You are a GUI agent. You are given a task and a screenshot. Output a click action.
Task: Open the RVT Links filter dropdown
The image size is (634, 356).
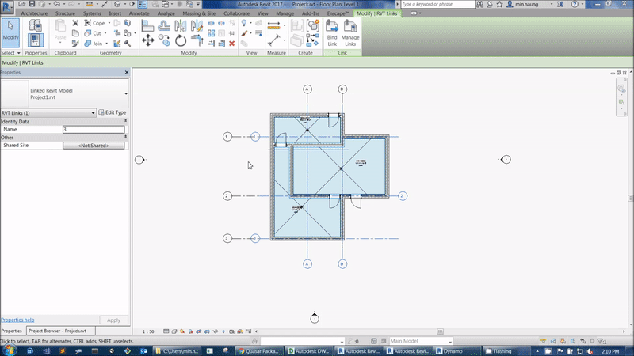93,113
